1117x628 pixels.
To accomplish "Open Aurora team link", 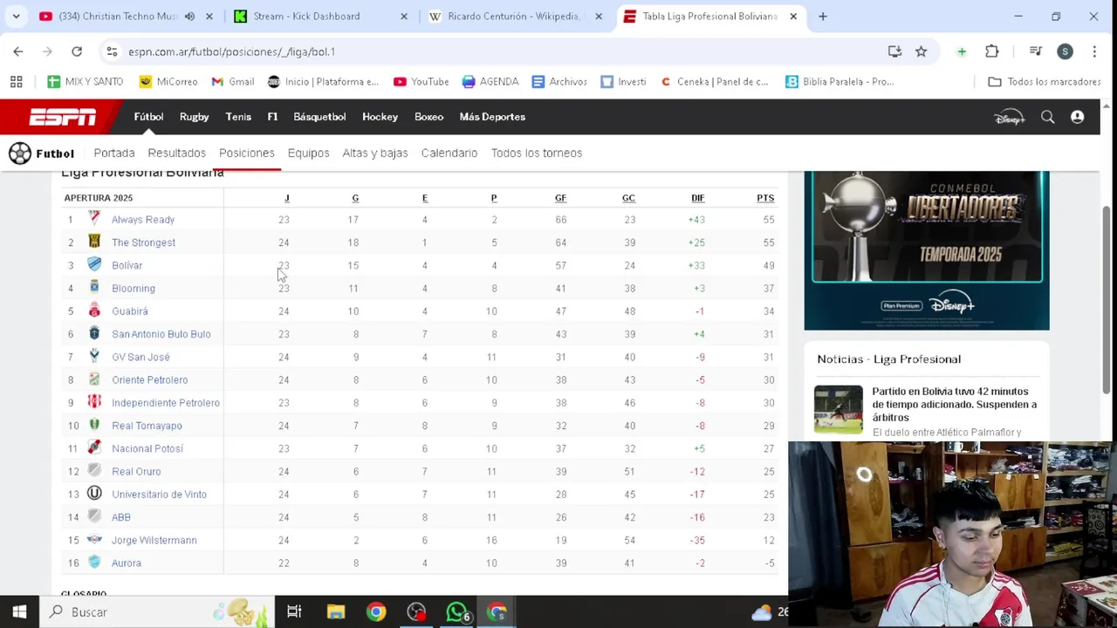I will pyautogui.click(x=127, y=563).
